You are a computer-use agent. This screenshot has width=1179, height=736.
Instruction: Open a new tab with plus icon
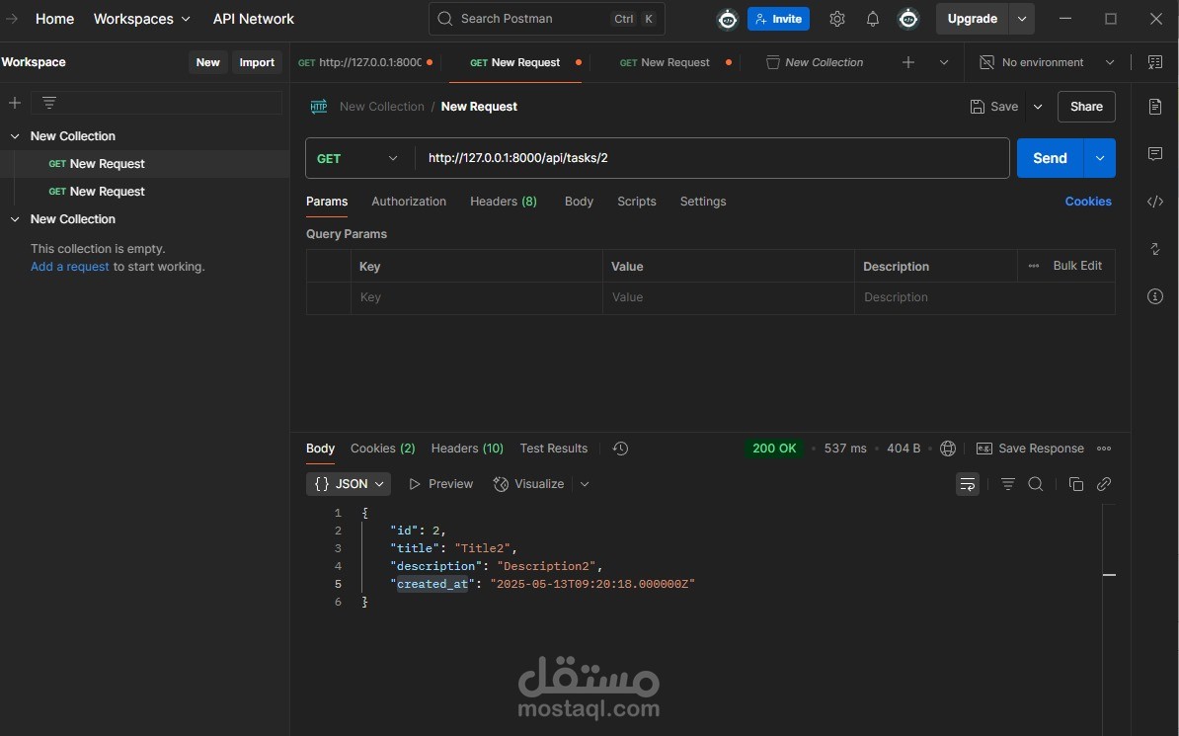point(908,62)
